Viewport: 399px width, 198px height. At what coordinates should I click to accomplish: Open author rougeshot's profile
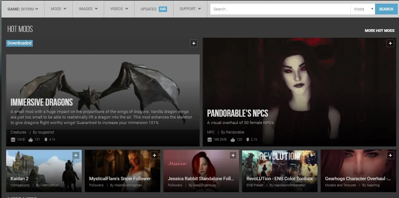46,132
